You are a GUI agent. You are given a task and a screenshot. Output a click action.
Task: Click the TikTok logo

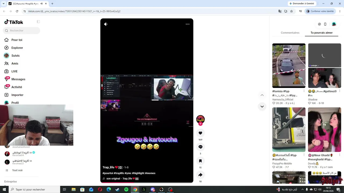click(14, 22)
